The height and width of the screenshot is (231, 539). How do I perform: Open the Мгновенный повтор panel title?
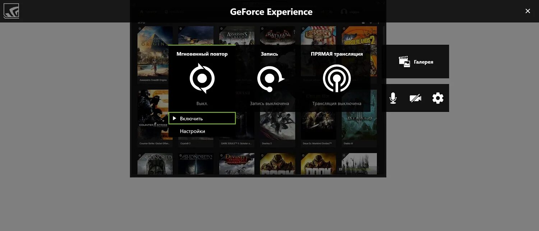pos(202,54)
